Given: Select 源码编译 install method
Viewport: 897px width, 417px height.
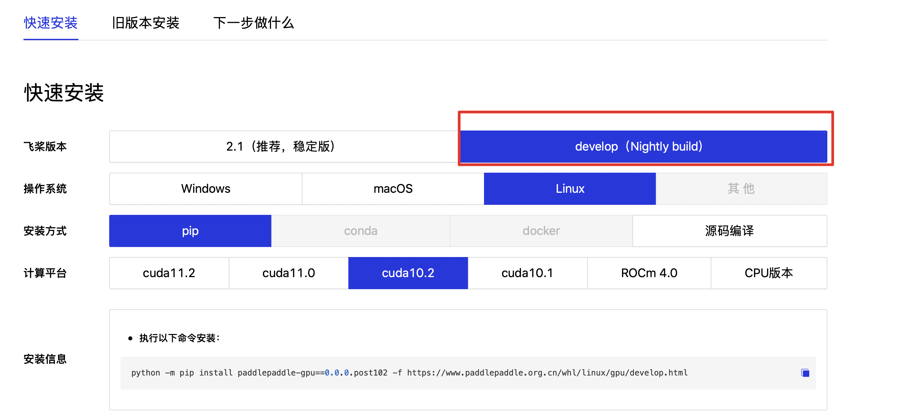Looking at the screenshot, I should pos(730,231).
